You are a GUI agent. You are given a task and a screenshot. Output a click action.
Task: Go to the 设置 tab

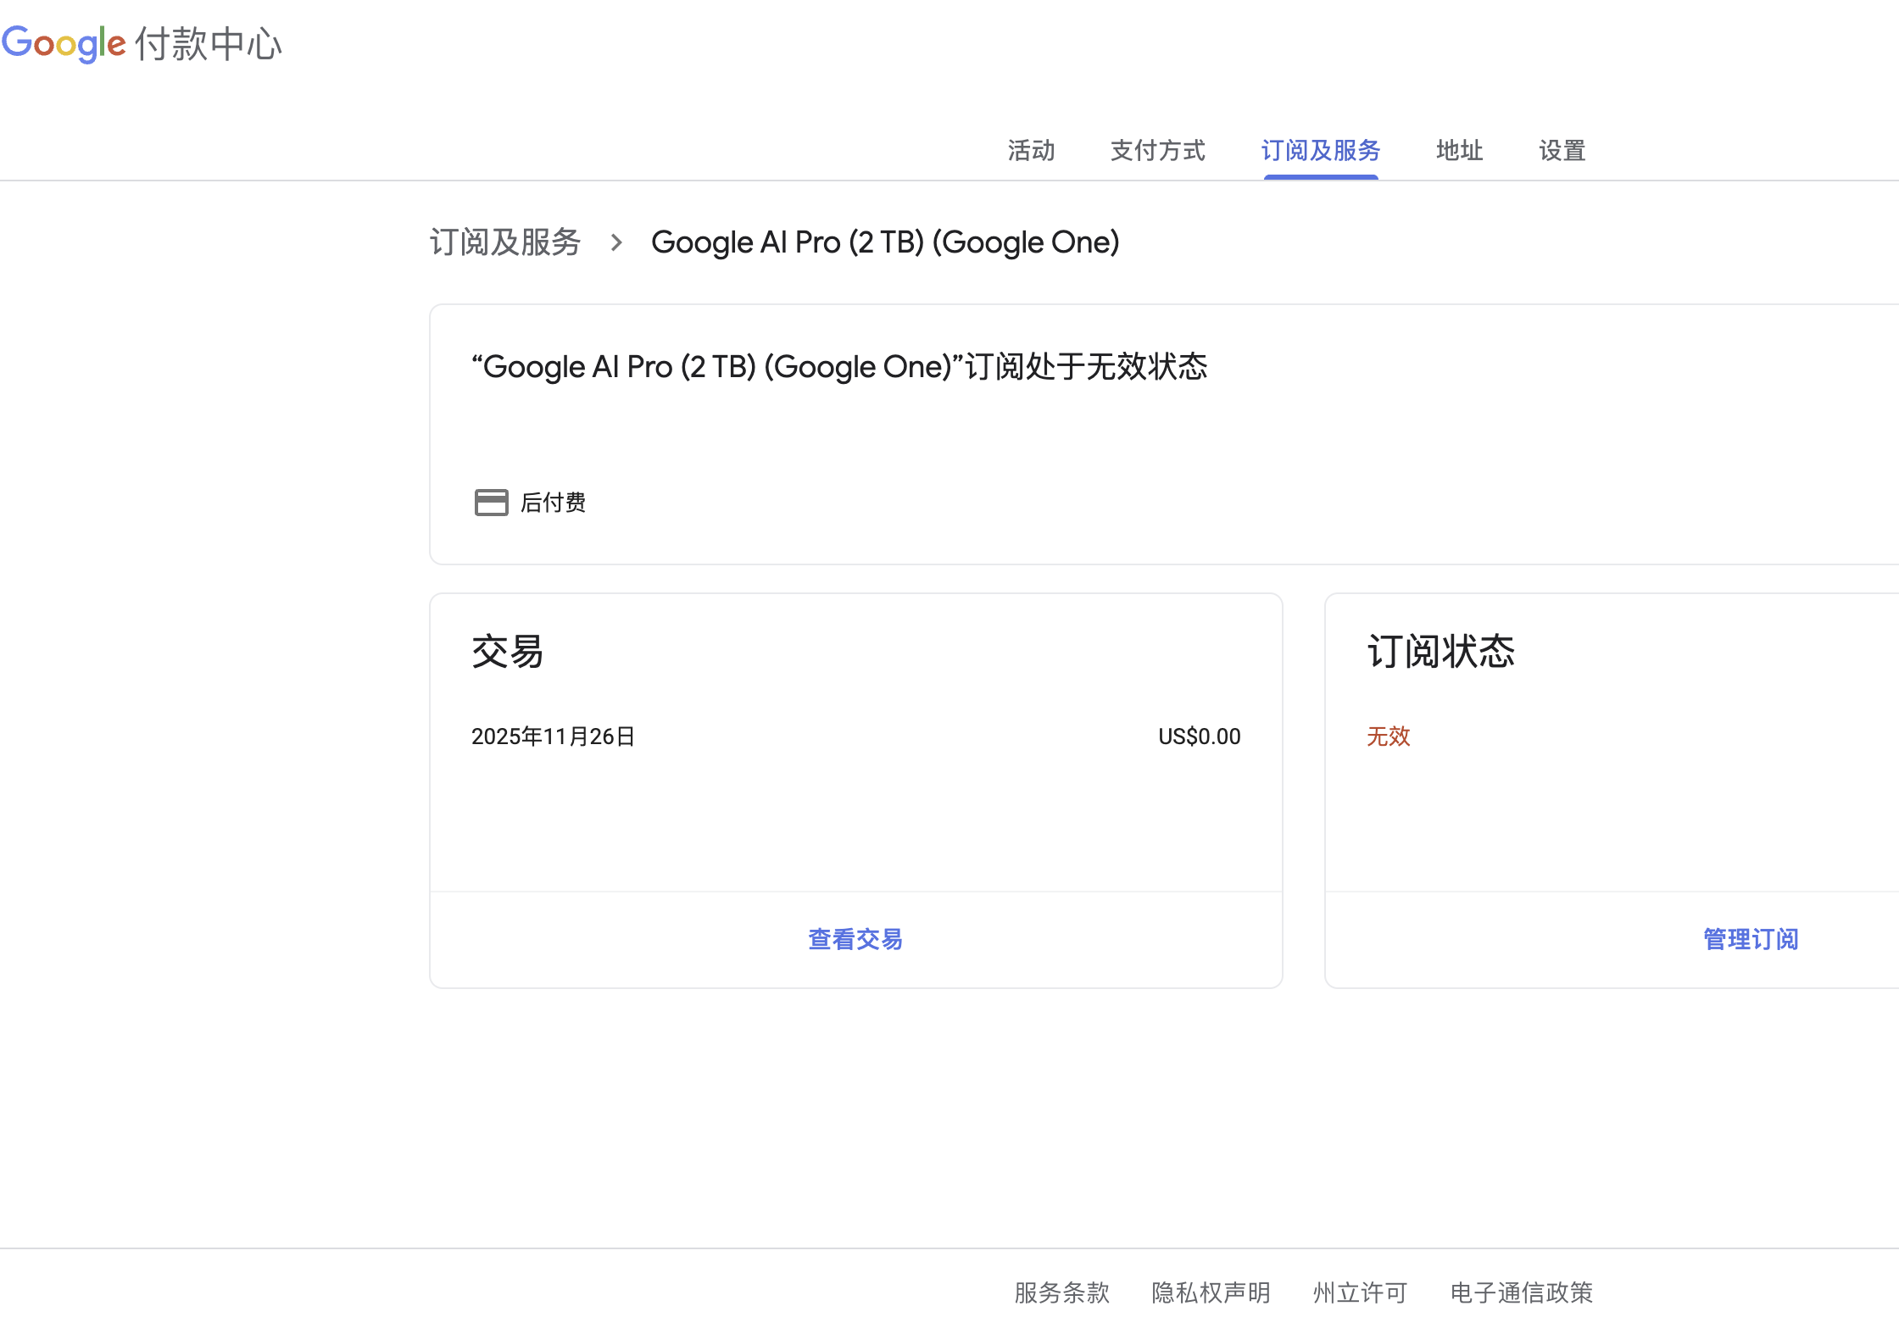click(1562, 151)
